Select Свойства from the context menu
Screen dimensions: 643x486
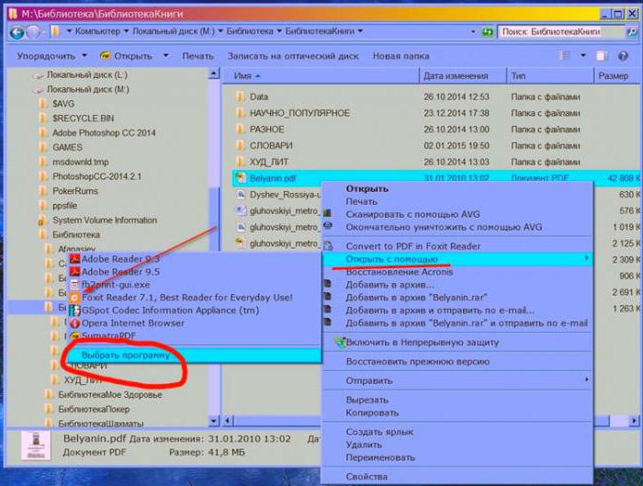(x=367, y=477)
